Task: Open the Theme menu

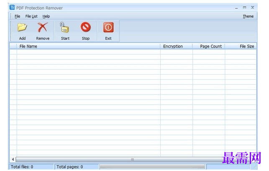Action: (x=248, y=16)
